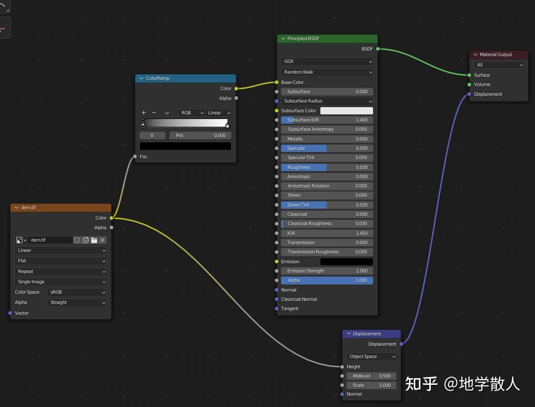The height and width of the screenshot is (407, 535).
Task: Click the Midlevel field on the Displacement node
Action: pyautogui.click(x=371, y=376)
